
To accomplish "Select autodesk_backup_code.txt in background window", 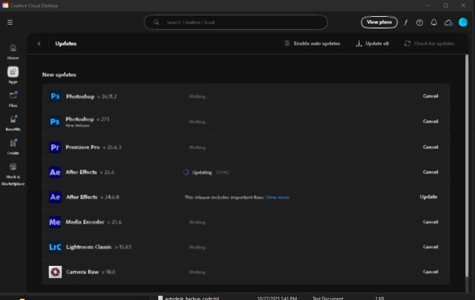I will click(192, 298).
